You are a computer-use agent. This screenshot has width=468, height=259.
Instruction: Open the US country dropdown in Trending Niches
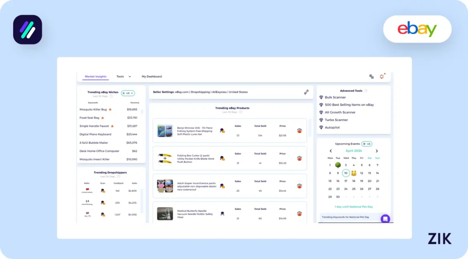[128, 93]
